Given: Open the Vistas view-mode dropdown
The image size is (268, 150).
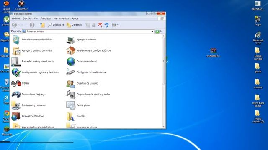Looking at the screenshot, I should [x=115, y=25].
